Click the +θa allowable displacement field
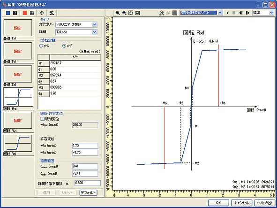This screenshot has height=208, width=277. (85, 146)
